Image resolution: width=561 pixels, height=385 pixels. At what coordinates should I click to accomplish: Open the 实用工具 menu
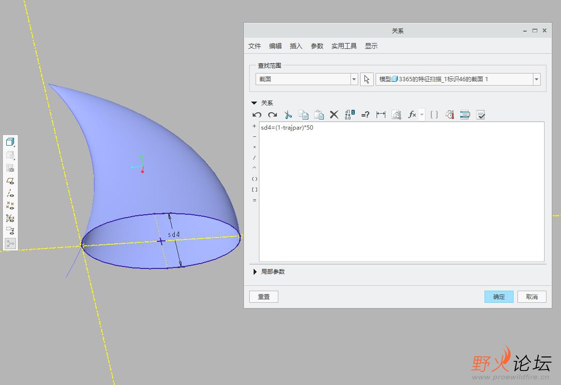(344, 46)
